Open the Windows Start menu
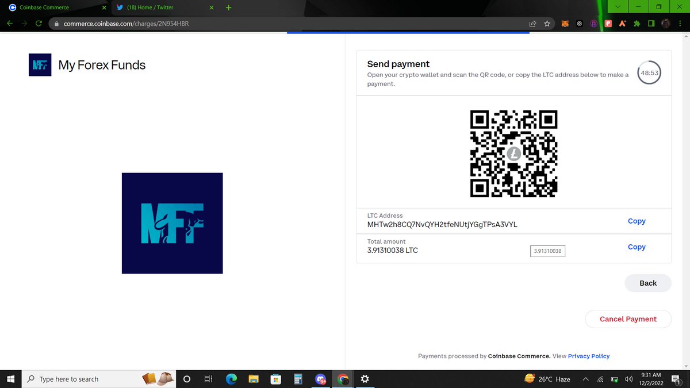690x388 pixels. [x=10, y=379]
